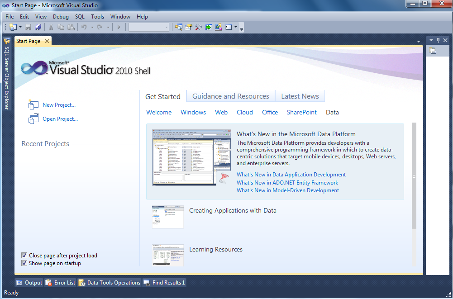Click the Save All toolbar icon
Image resolution: width=453 pixels, height=299 pixels.
pos(38,27)
